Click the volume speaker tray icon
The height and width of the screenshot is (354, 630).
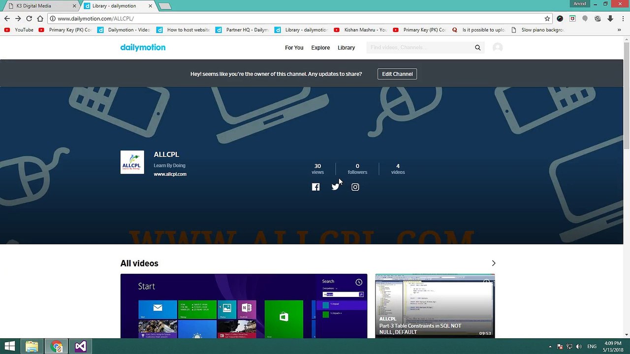579,347
